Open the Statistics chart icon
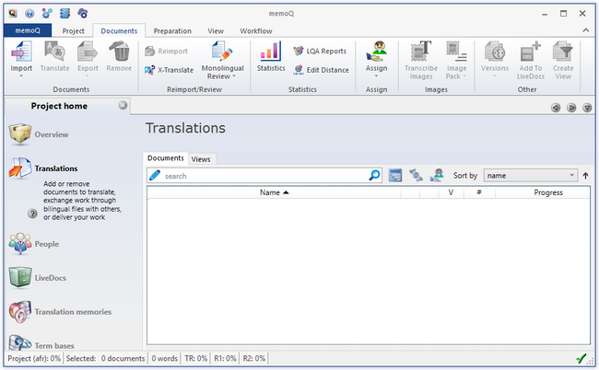This screenshot has height=370, width=599. coord(271,52)
